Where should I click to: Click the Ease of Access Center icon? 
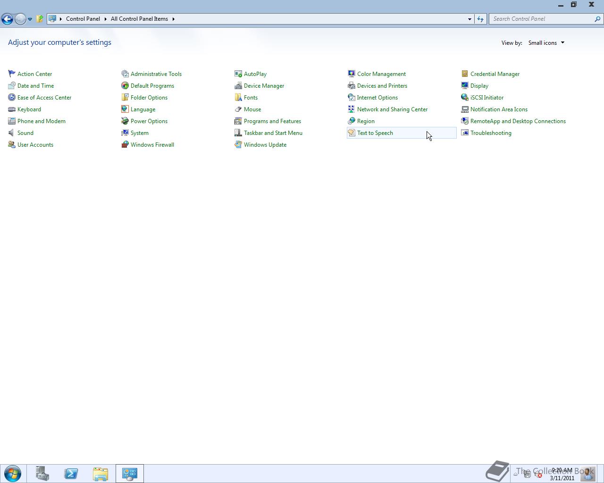pos(12,97)
